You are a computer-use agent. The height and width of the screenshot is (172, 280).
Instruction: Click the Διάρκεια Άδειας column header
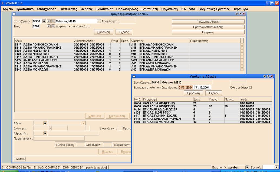pyautogui.click(x=92, y=41)
